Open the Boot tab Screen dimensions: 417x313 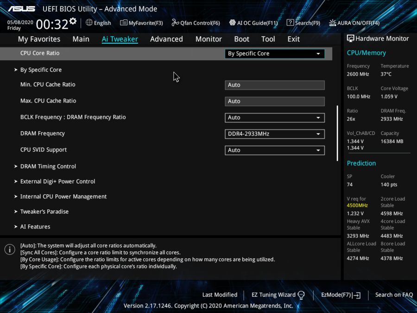[241, 39]
